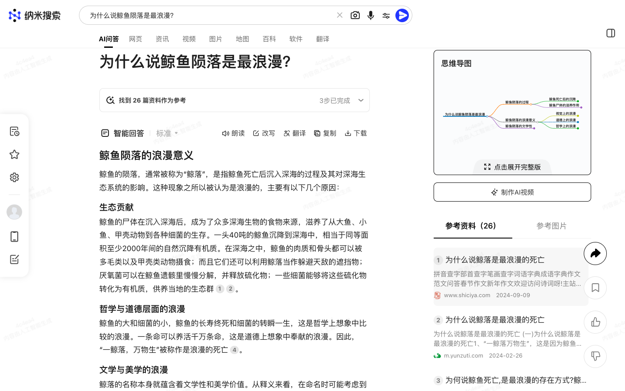The width and height of the screenshot is (625, 391).
Task: Click the 哲学与道德层面的浪漫 subheading
Action: click(x=142, y=309)
